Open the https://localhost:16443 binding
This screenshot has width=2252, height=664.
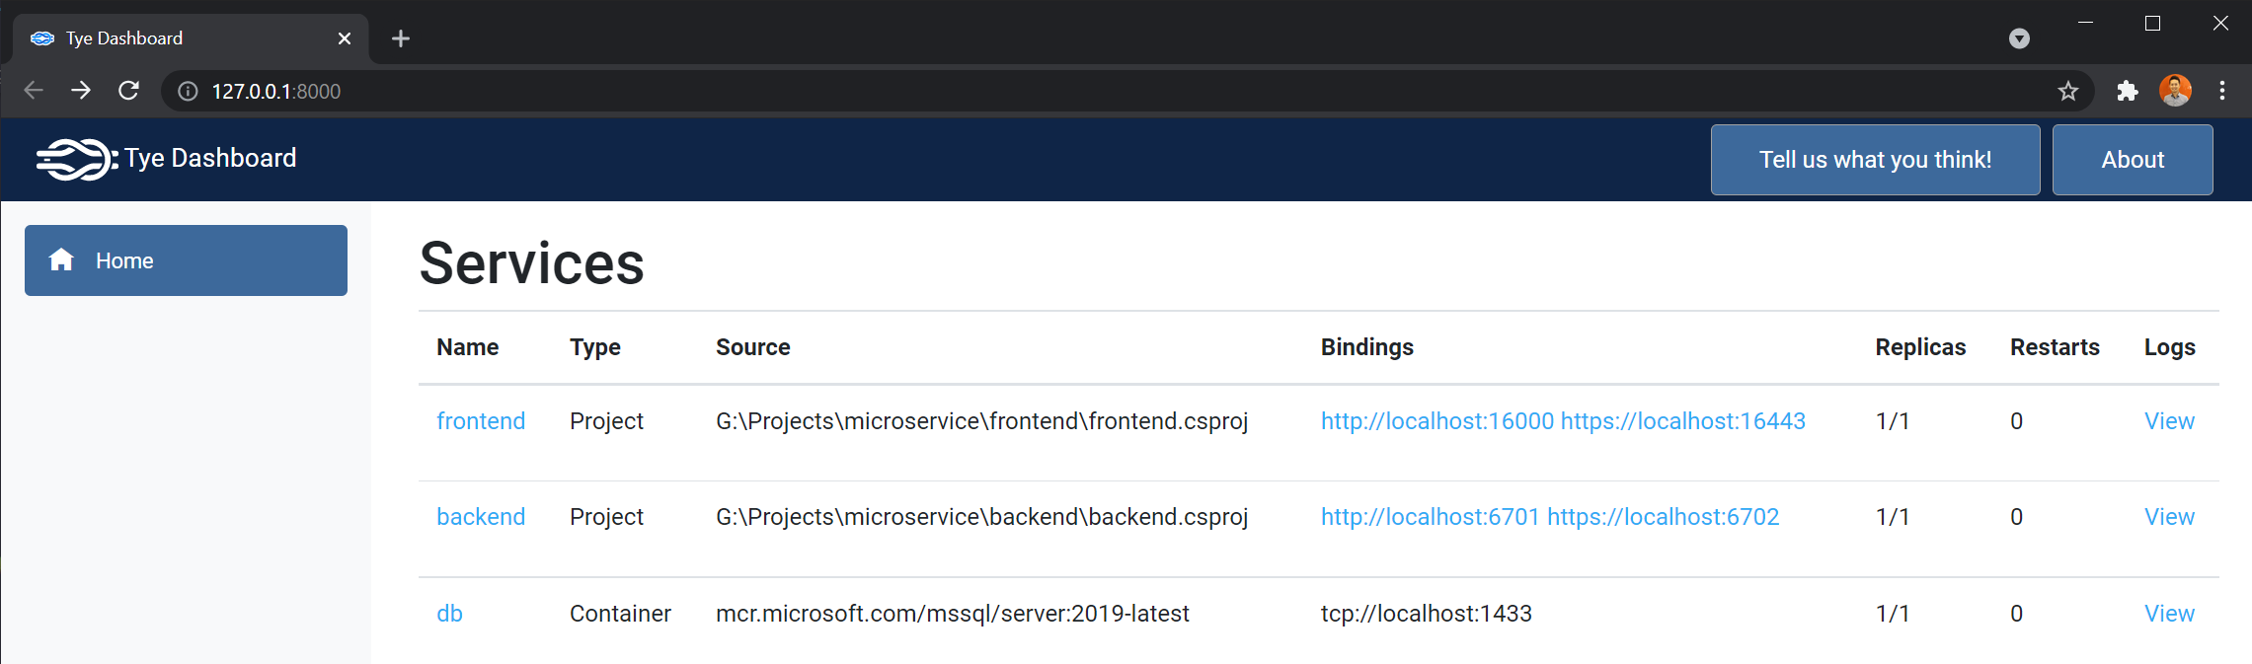click(x=1683, y=421)
